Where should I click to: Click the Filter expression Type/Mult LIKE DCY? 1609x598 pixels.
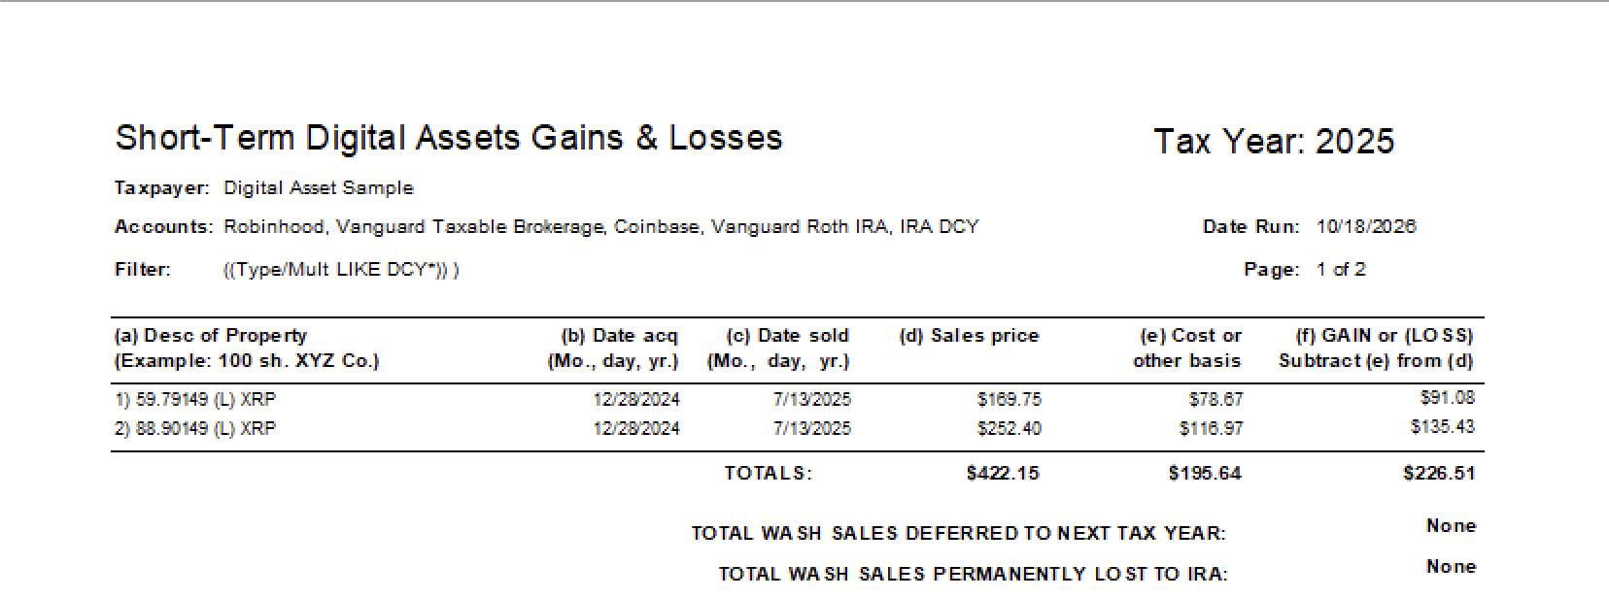coord(341,270)
